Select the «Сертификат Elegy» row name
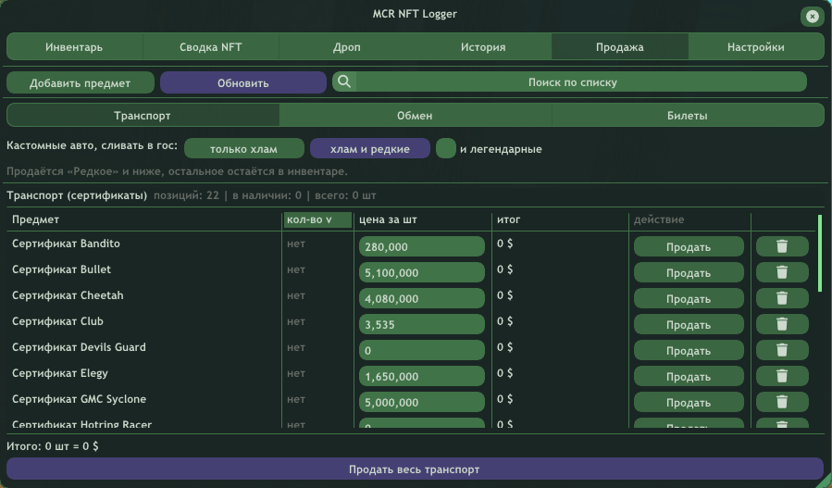832x488 pixels. coord(60,374)
